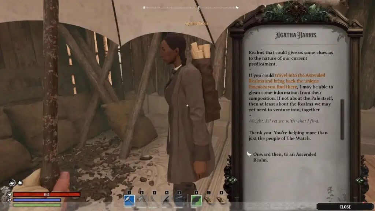Select the sickle in hotbar slot 5
The height and width of the screenshot is (211, 375).
click(179, 200)
